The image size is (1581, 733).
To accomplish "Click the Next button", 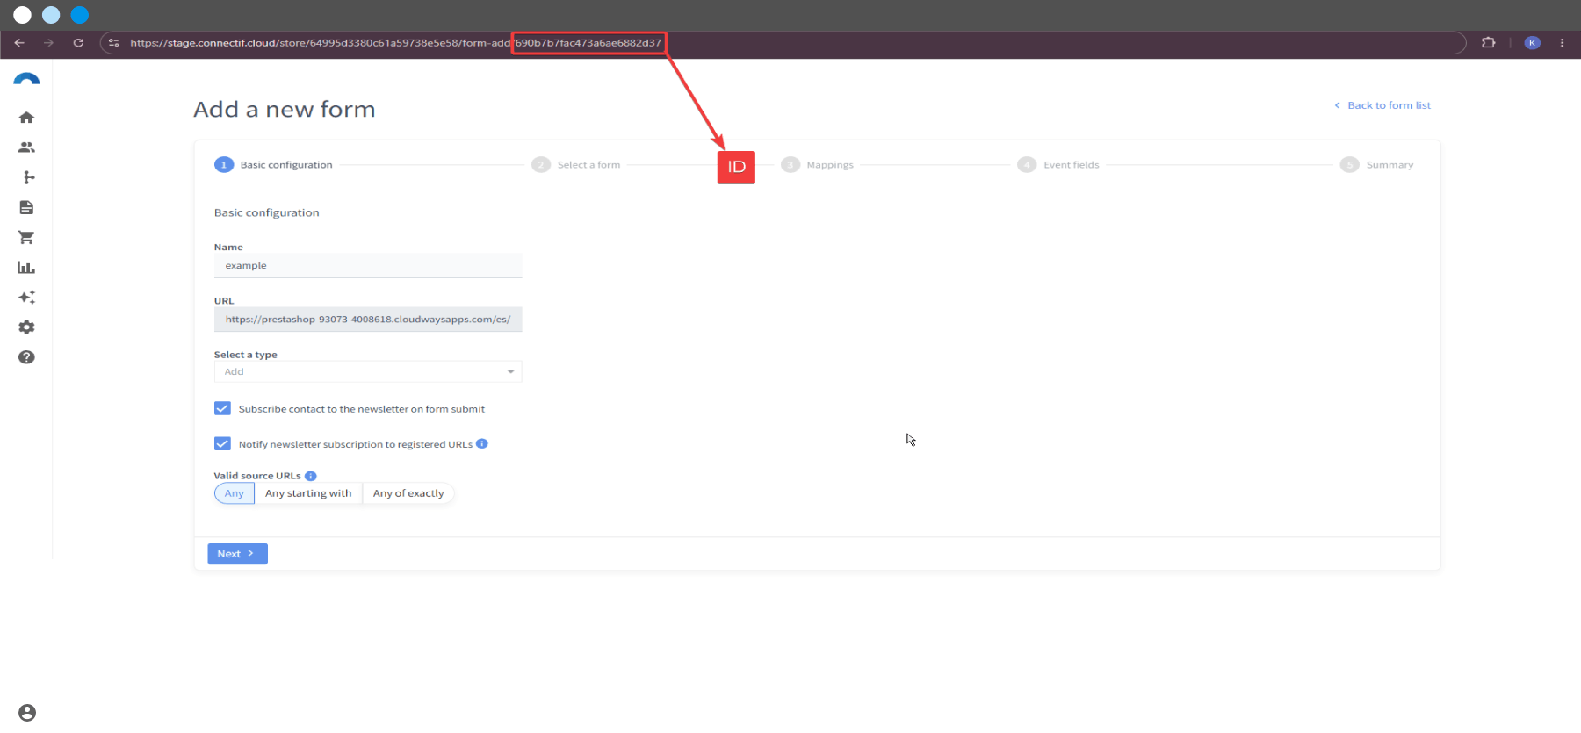I will [x=237, y=554].
